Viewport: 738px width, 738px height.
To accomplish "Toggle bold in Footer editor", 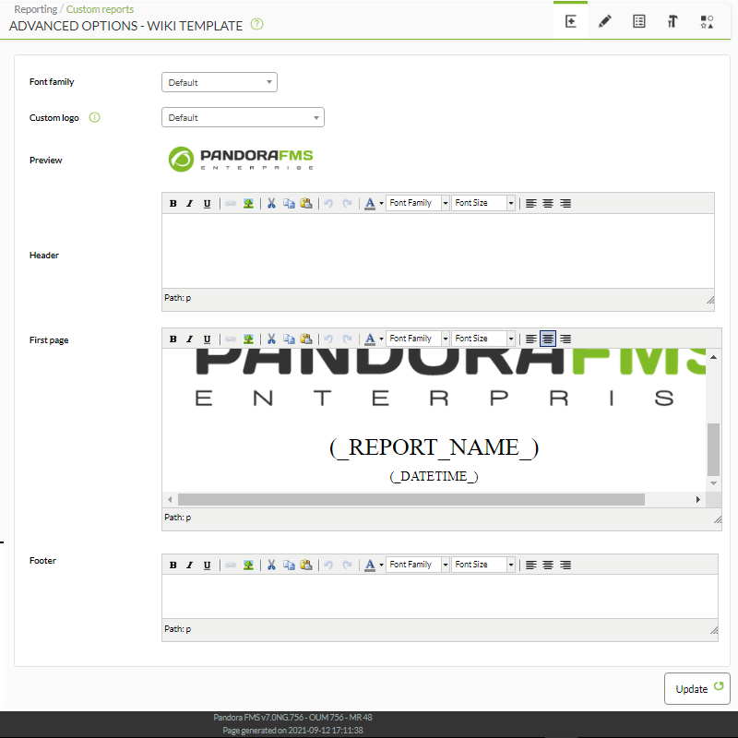I will pos(173,565).
